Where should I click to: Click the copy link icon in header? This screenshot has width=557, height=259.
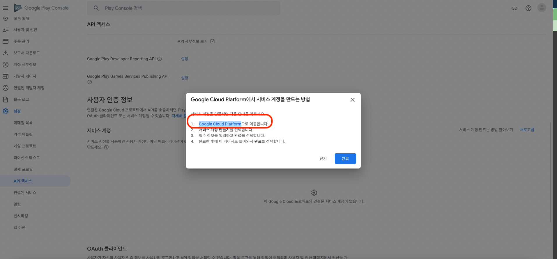(514, 8)
